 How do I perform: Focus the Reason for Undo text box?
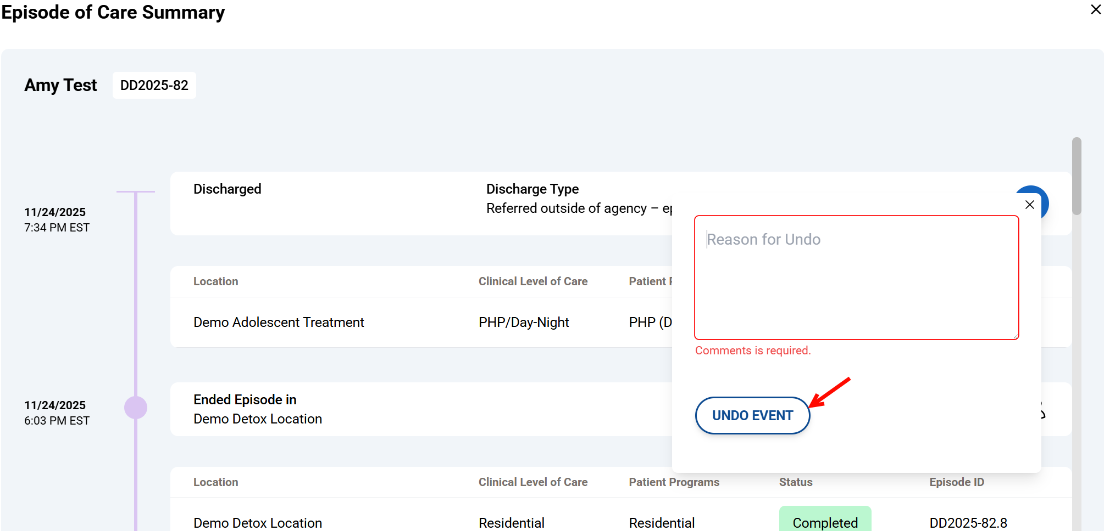tap(856, 277)
